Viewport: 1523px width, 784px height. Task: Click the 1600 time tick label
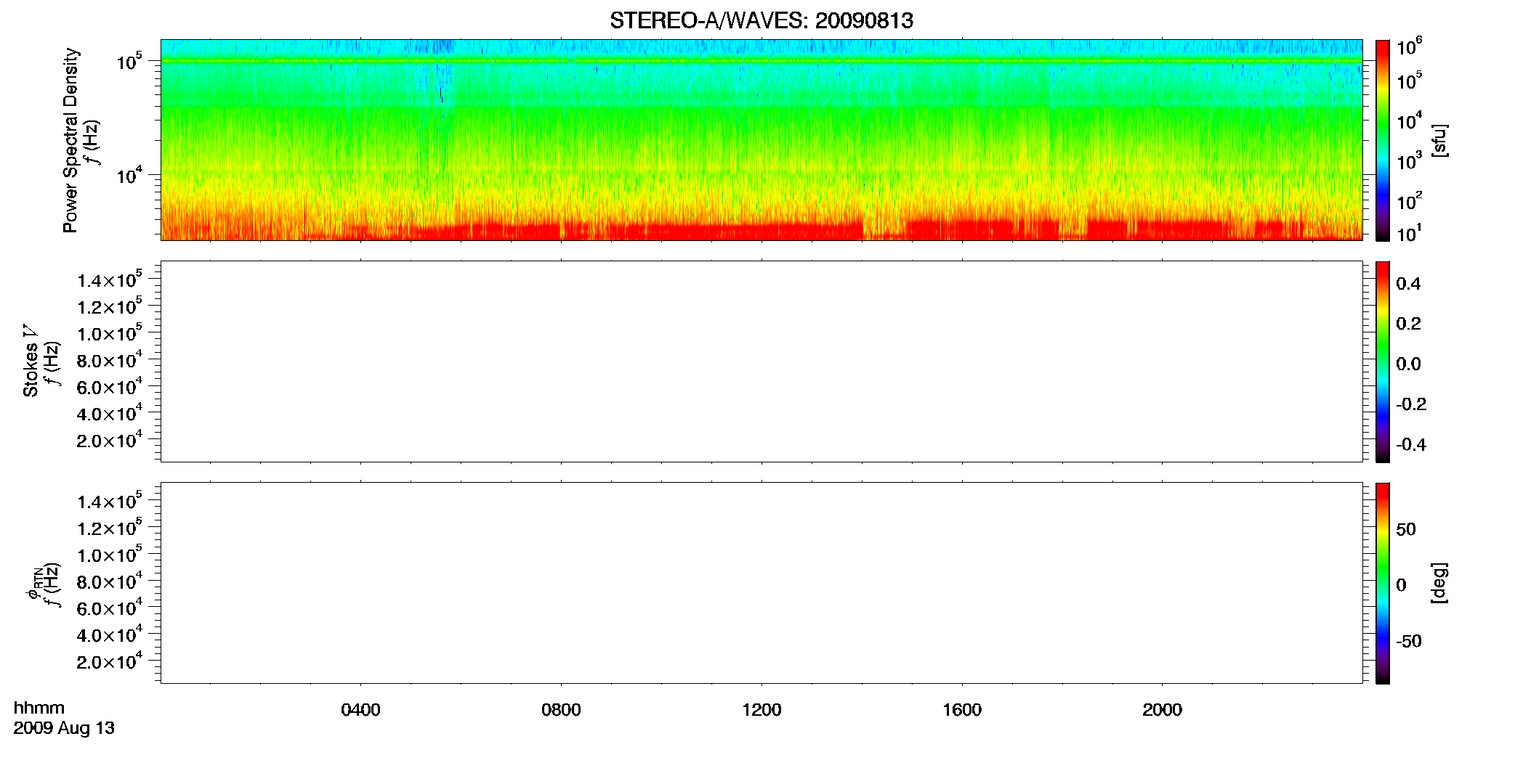(x=962, y=710)
